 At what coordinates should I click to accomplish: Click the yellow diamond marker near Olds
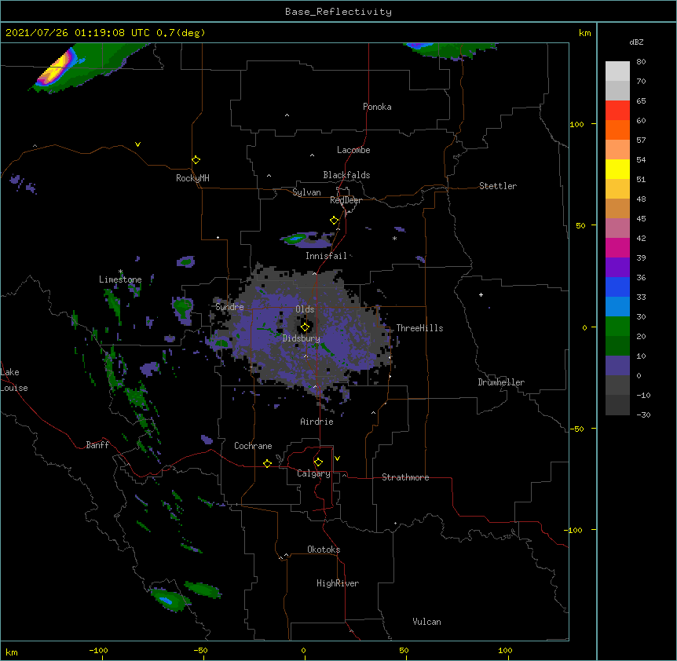point(305,327)
